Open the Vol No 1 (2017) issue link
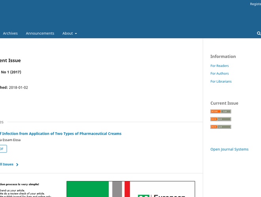 click(x=11, y=72)
